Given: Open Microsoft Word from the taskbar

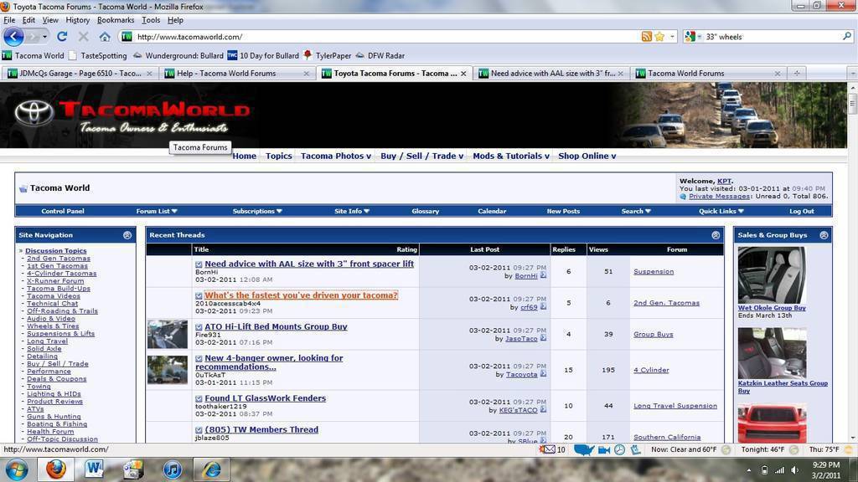Looking at the screenshot, I should click(x=94, y=469).
